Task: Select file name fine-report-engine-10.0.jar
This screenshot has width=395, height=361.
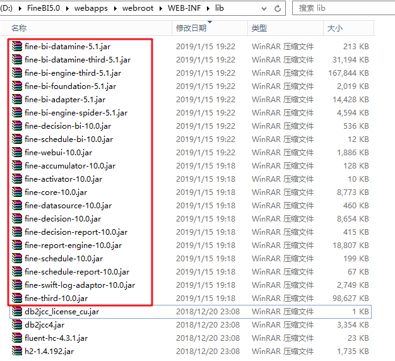Action: (73, 246)
